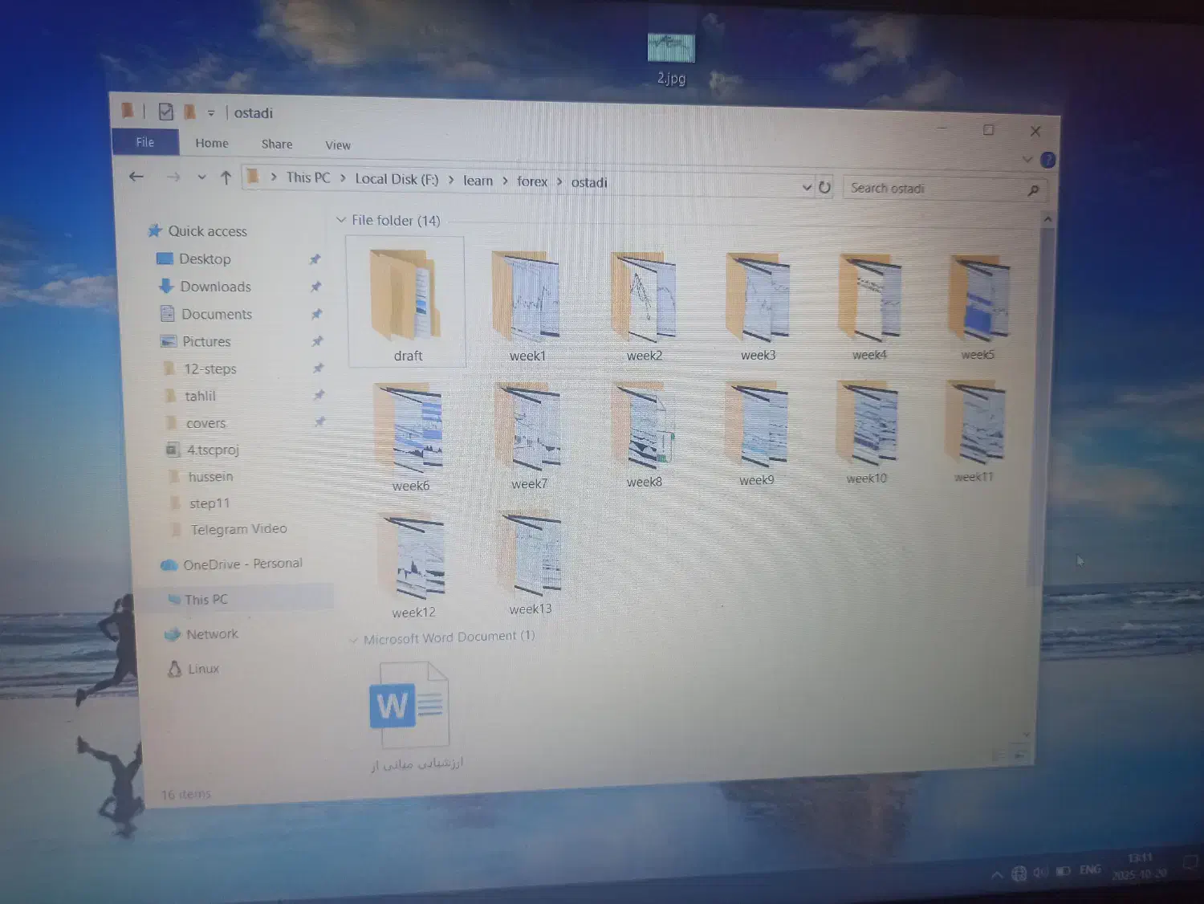This screenshot has width=1204, height=904.
Task: Open the address bar history dropdown
Action: [x=807, y=187]
